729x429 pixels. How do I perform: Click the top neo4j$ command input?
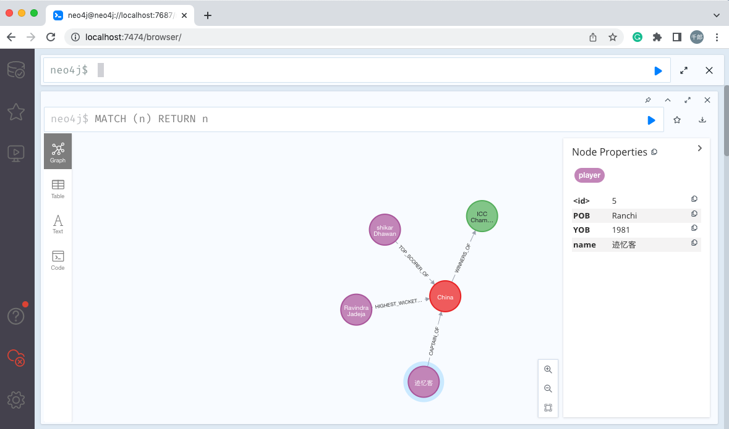357,70
